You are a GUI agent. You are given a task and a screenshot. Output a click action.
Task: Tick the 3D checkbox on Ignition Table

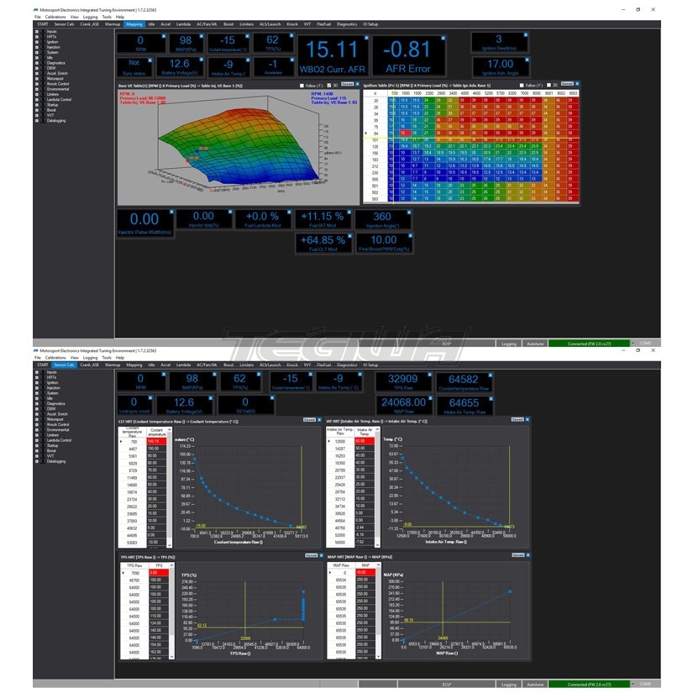[x=548, y=85]
